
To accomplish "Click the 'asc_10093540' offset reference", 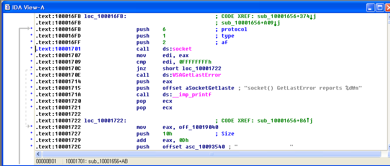I will point(205,146).
